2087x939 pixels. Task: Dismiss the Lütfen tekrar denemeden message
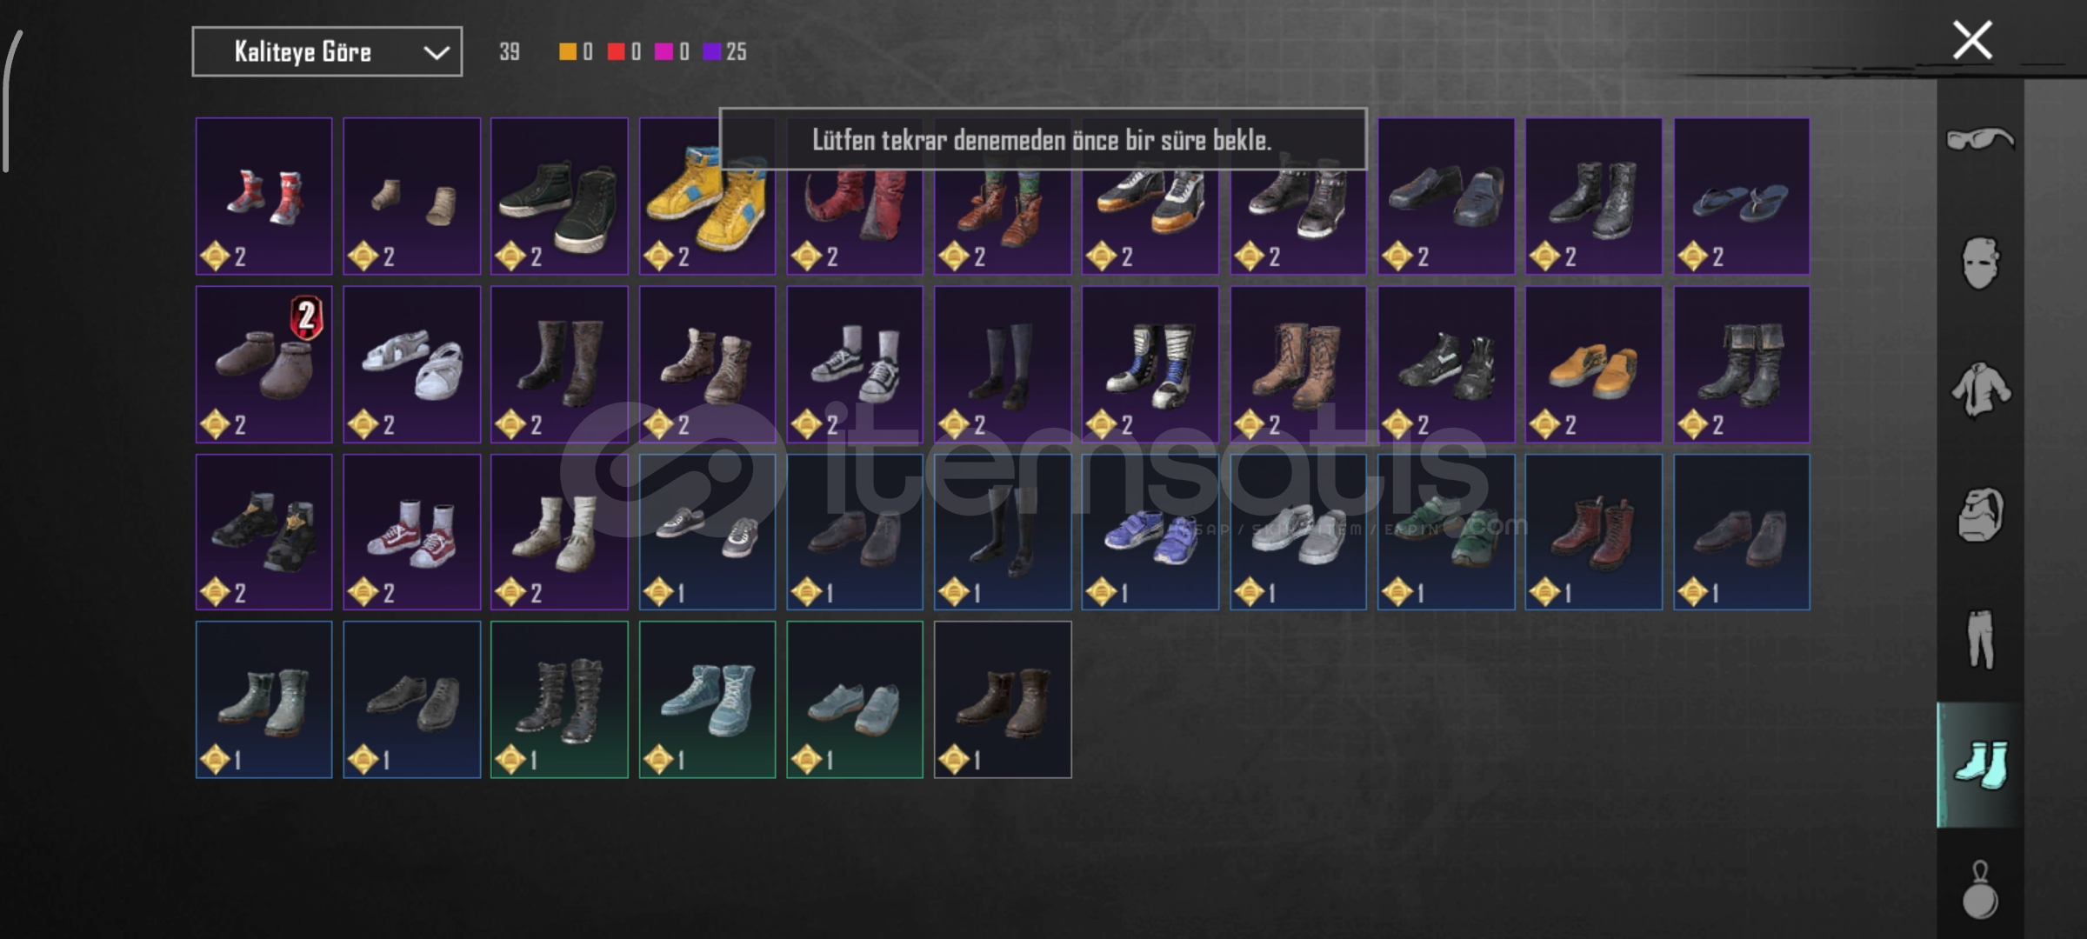click(x=1043, y=139)
